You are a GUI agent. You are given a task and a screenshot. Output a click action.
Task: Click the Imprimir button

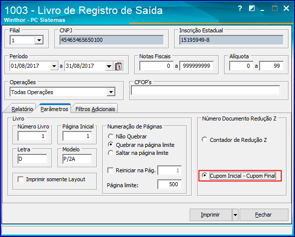(x=211, y=215)
